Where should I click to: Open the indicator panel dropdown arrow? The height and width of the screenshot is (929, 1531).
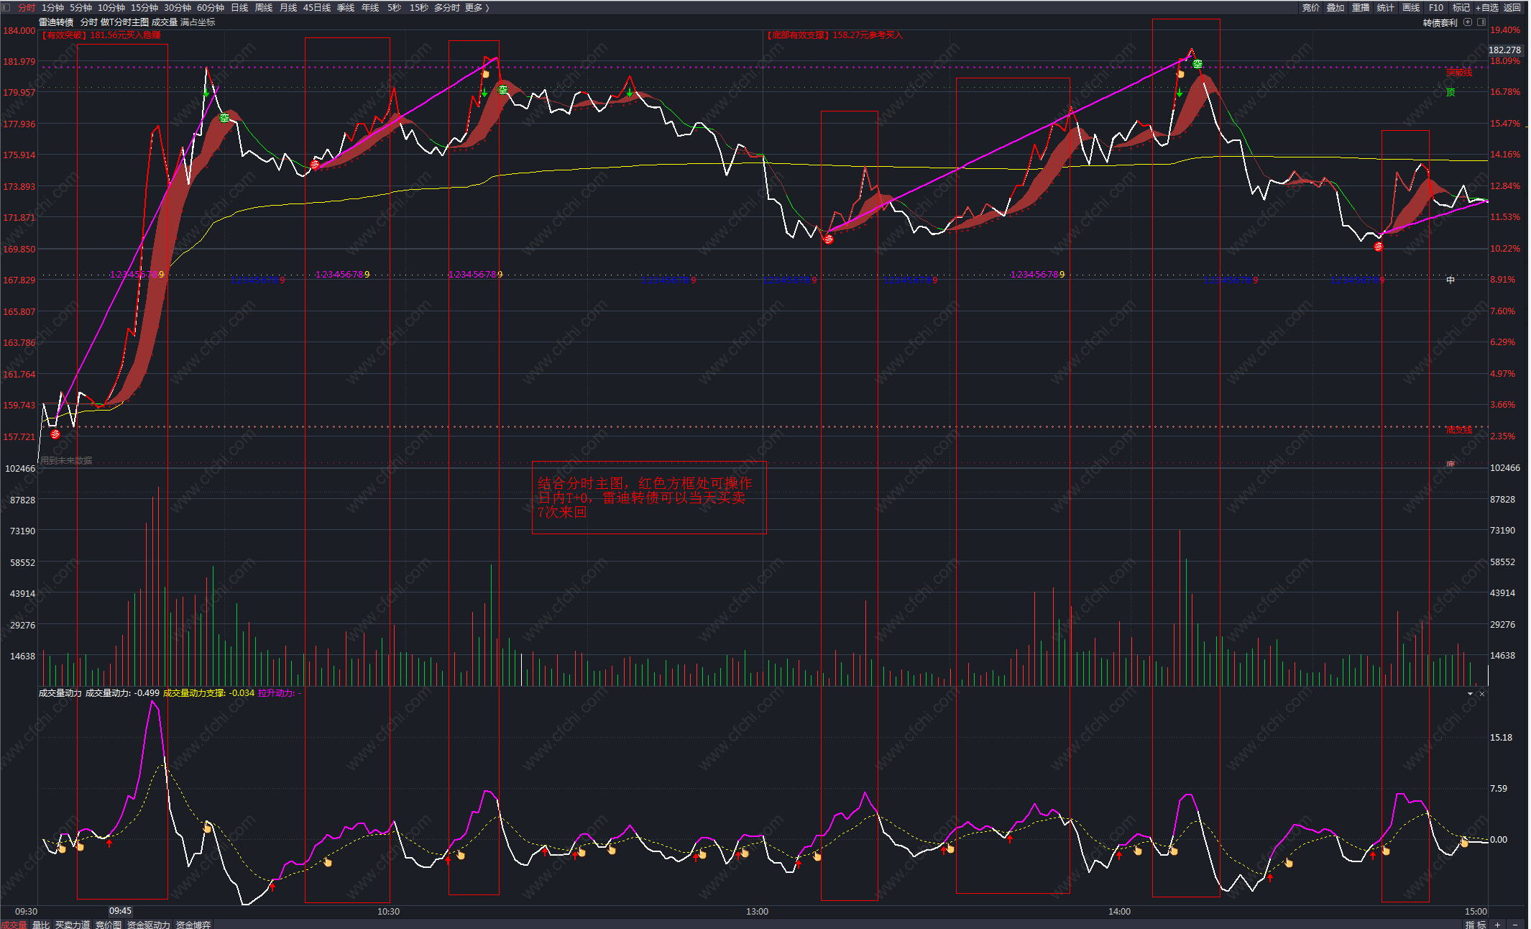click(1470, 694)
